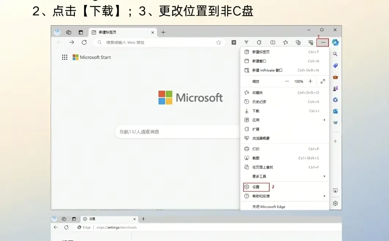This screenshot has width=389, height=241.
Task: Open the Favorites star-list toolbar icon
Action: point(286,43)
